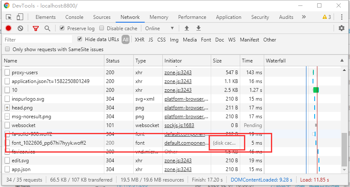
Task: Open zone.js:3243 initiator for proxy-users
Action: click(x=178, y=73)
